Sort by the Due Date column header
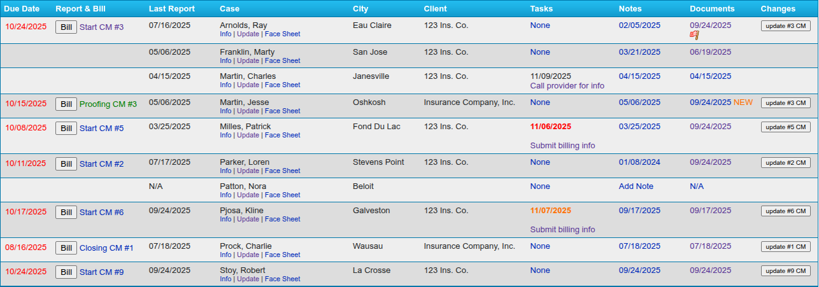 click(22, 9)
